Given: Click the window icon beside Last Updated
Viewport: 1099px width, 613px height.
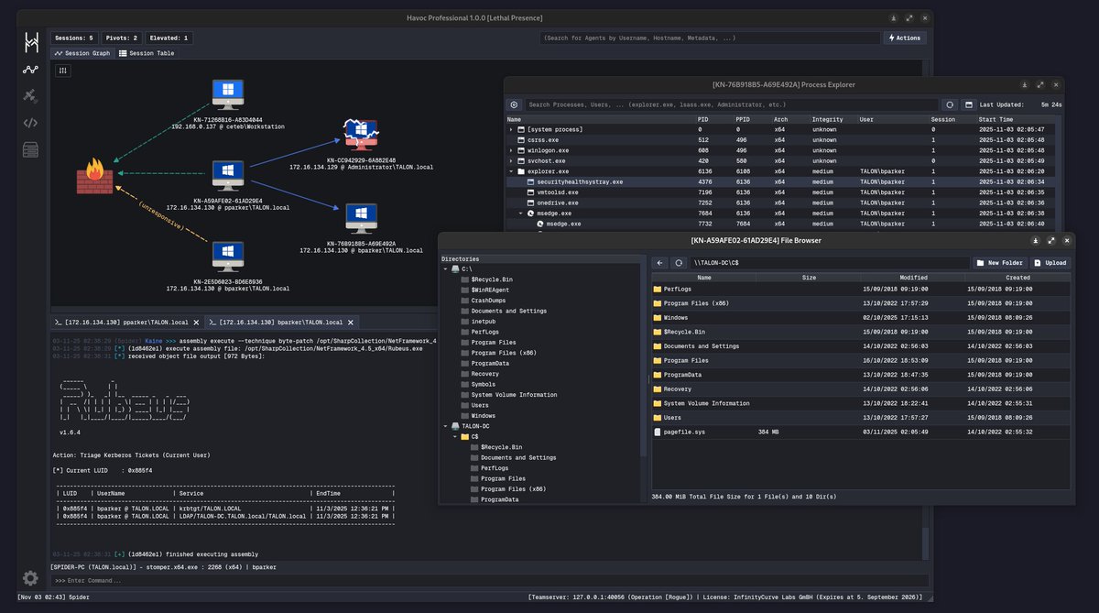Looking at the screenshot, I should pos(968,104).
